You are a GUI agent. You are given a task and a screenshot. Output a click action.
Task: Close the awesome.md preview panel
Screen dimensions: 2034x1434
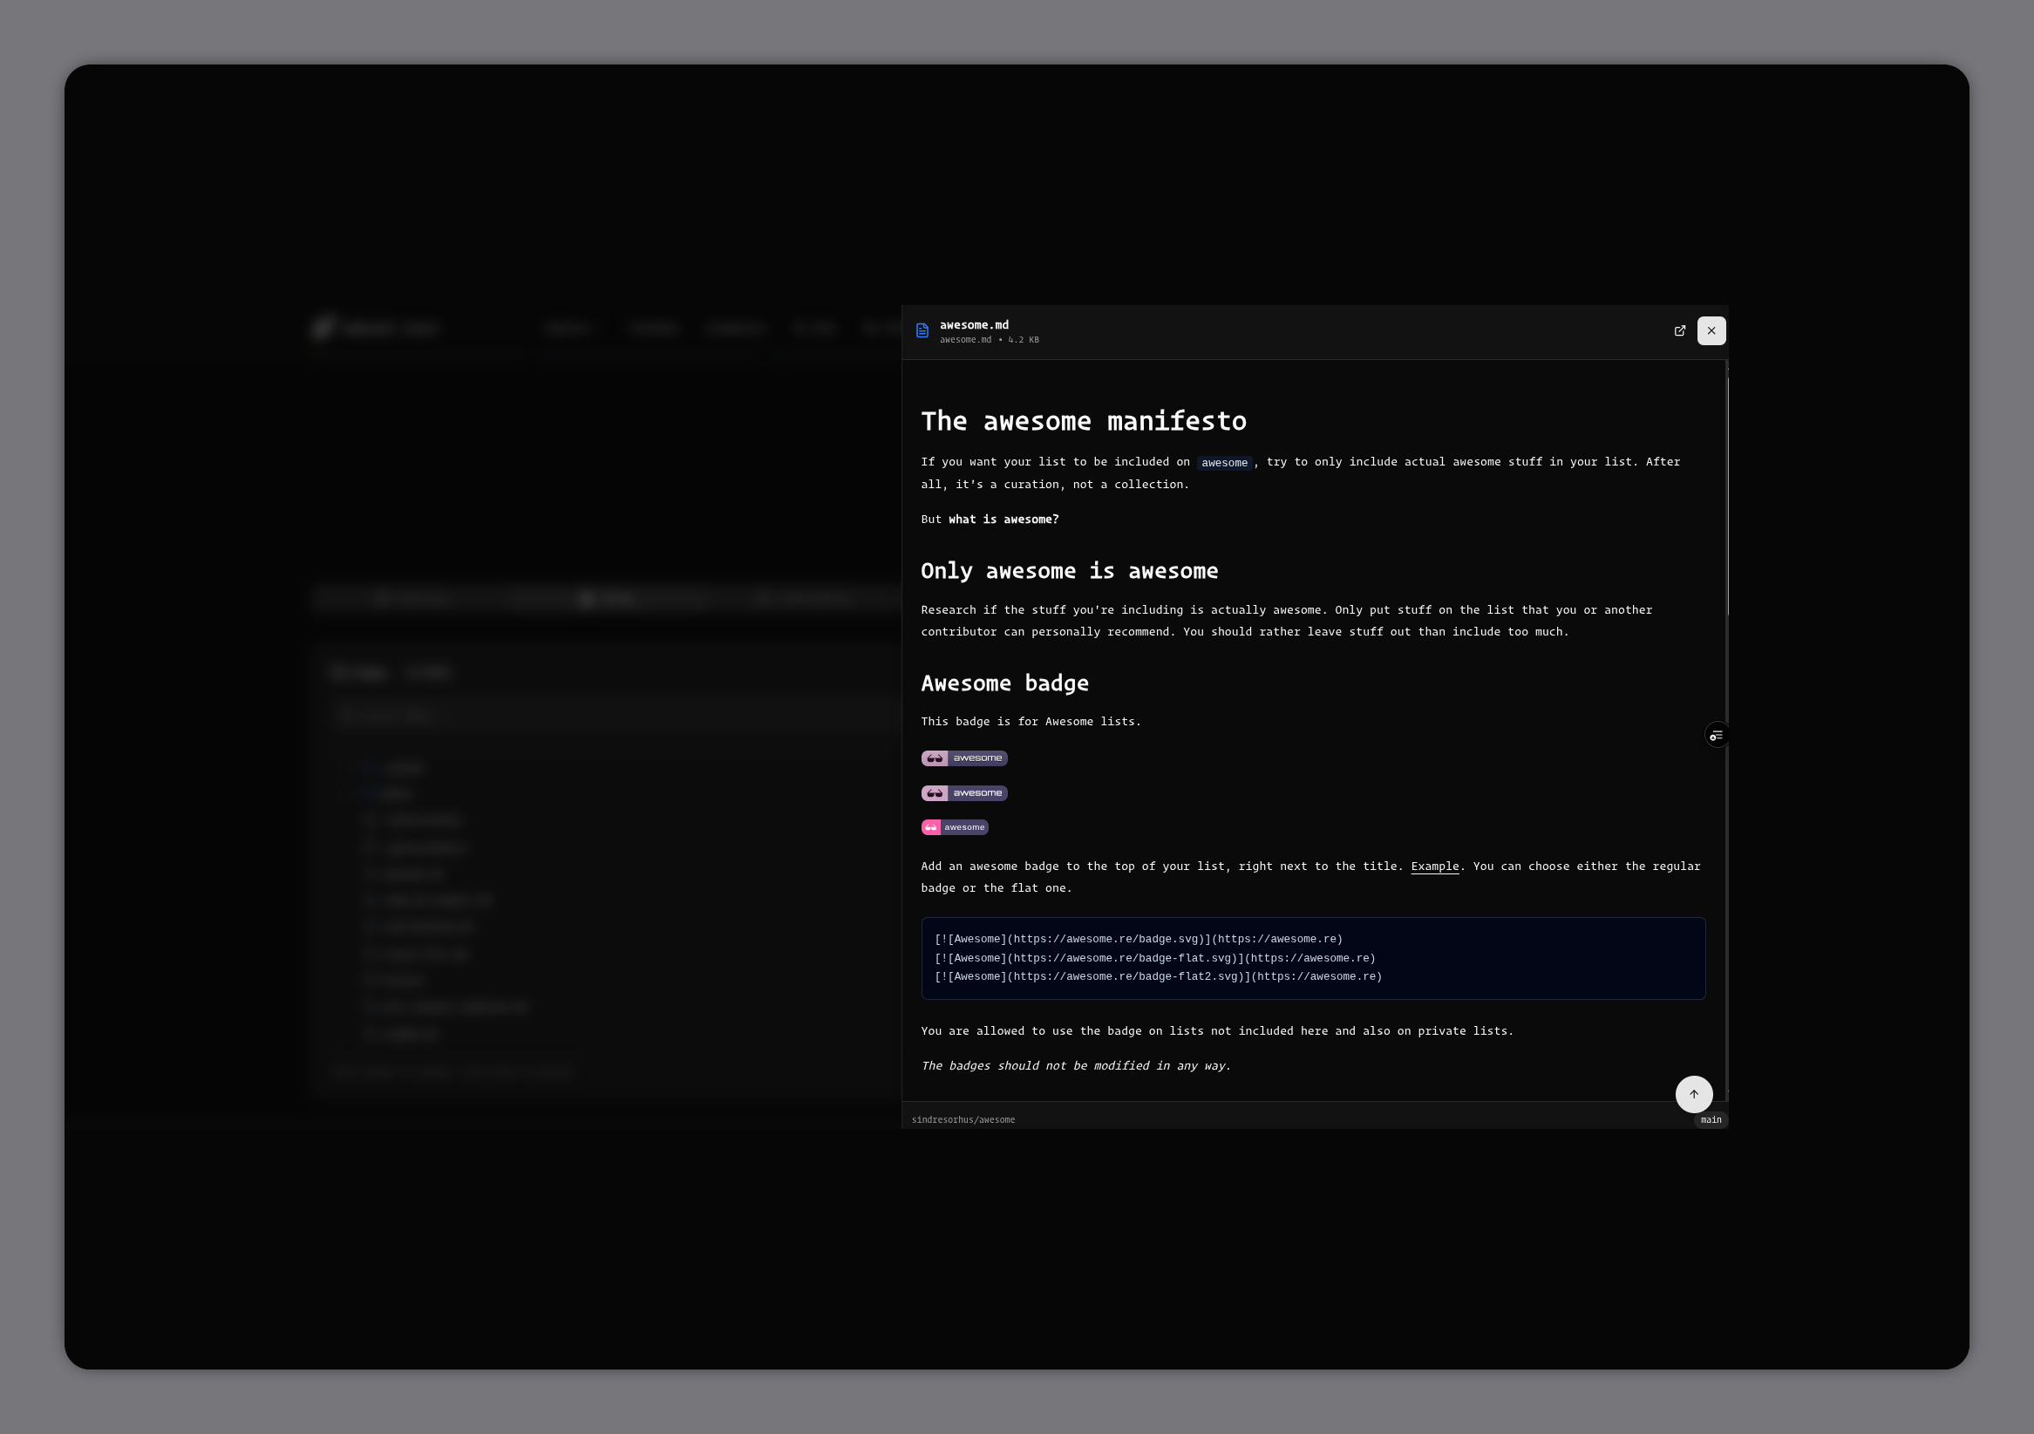pos(1711,330)
